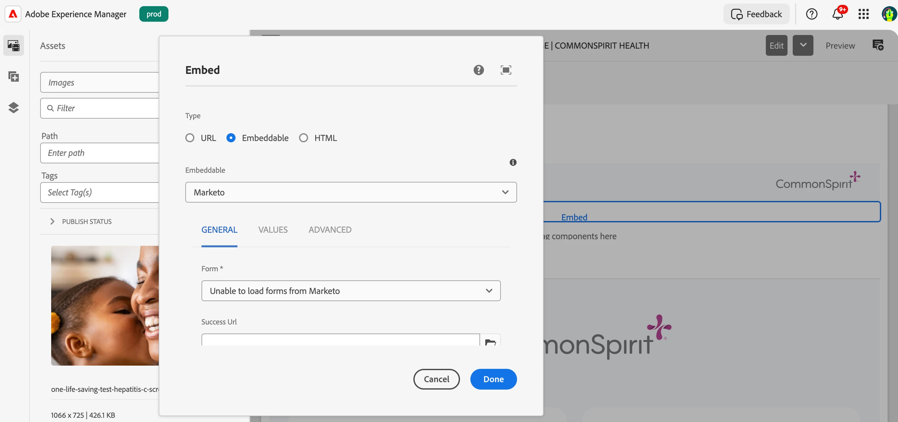
Task: Open the Components panel icon
Action: point(14,76)
